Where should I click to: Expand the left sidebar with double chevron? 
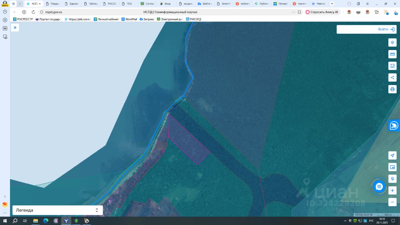click(x=15, y=27)
